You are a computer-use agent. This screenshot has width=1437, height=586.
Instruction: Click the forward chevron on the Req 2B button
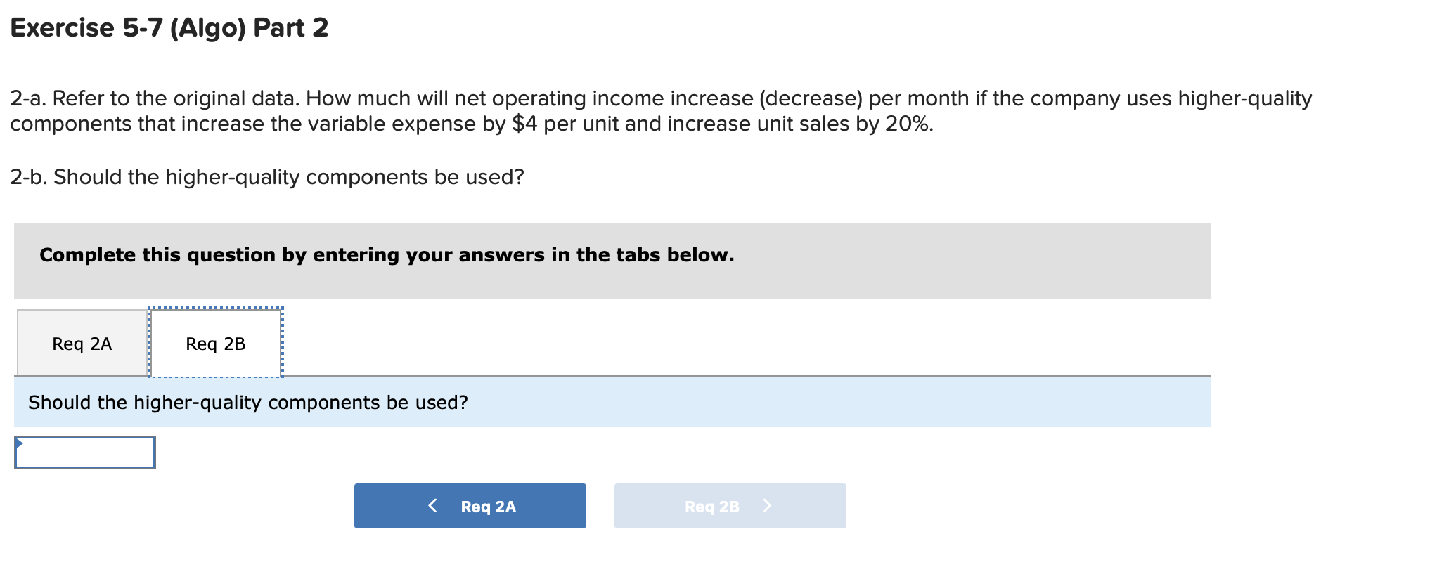pos(767,505)
